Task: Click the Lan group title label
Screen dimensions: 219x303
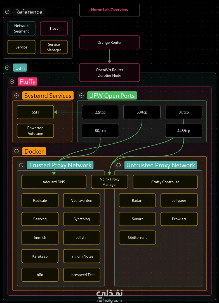Action: coord(20,68)
